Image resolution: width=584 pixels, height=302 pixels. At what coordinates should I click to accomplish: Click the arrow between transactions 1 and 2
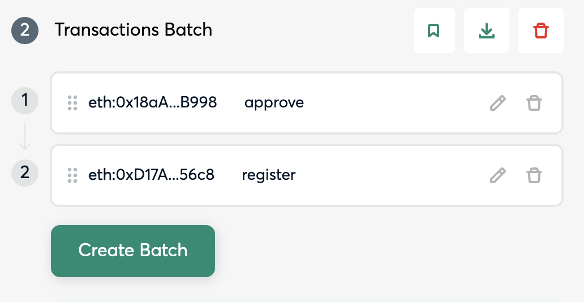click(25, 137)
